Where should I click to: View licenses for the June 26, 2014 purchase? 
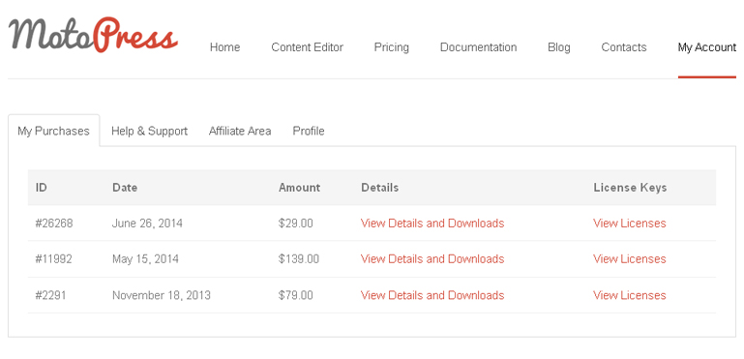pos(630,224)
